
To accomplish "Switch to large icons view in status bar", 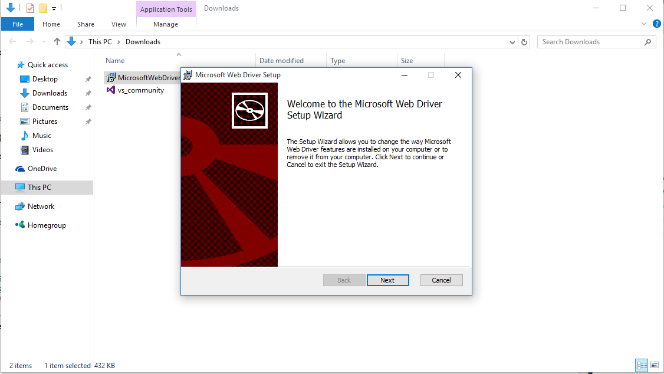I will tap(655, 365).
